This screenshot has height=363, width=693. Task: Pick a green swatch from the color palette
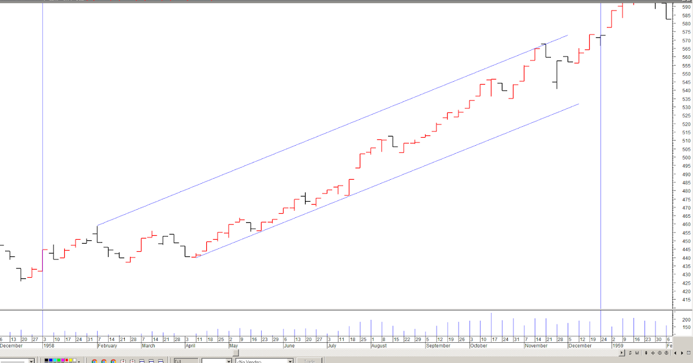58,358
